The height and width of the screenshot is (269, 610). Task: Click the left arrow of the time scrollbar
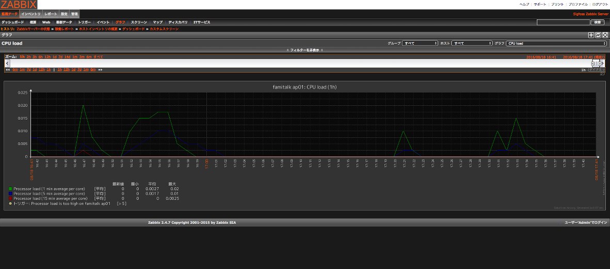pyautogui.click(x=7, y=63)
